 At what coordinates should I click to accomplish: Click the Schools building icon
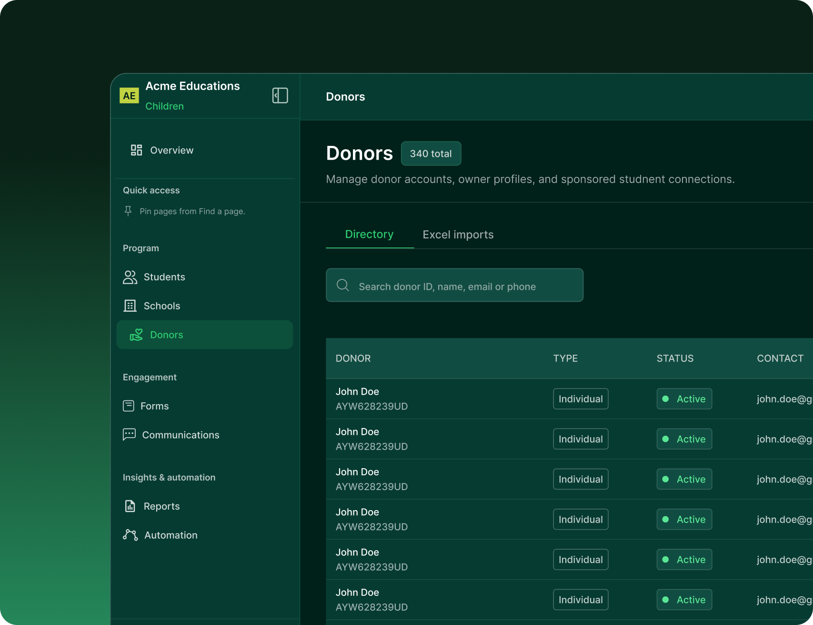pos(130,306)
